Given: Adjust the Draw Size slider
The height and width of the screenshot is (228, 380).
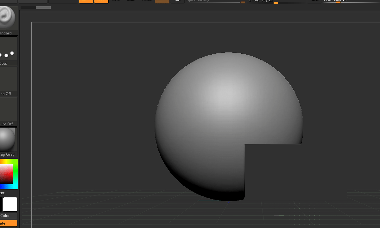Looking at the screenshot, I should coord(351,1).
